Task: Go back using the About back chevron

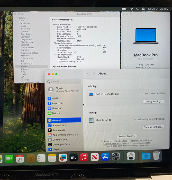Action: pyautogui.click(x=88, y=74)
